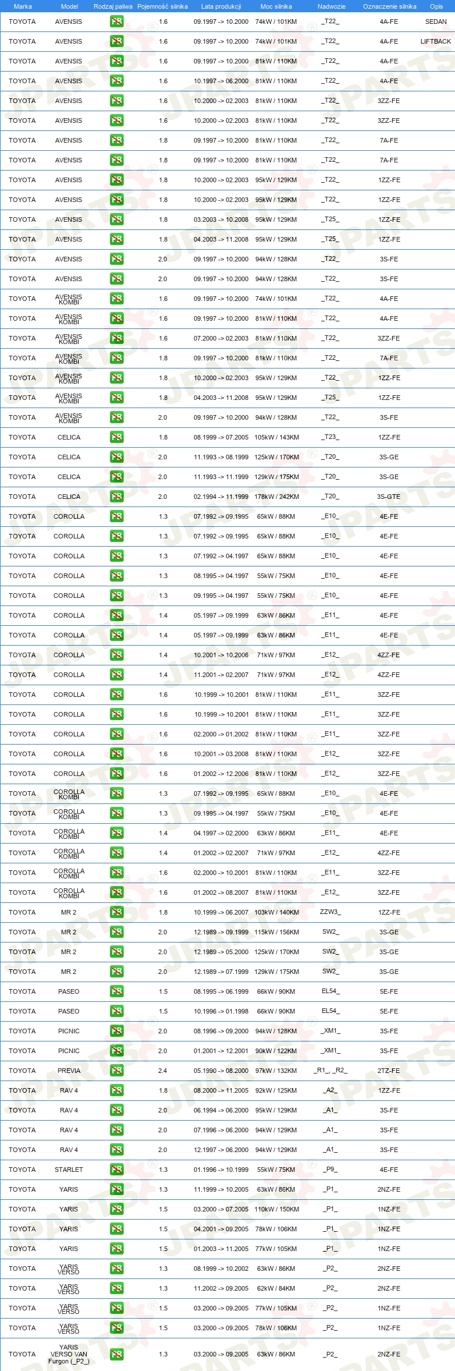Click the '2.4' engine capacity cell

pyautogui.click(x=163, y=1071)
